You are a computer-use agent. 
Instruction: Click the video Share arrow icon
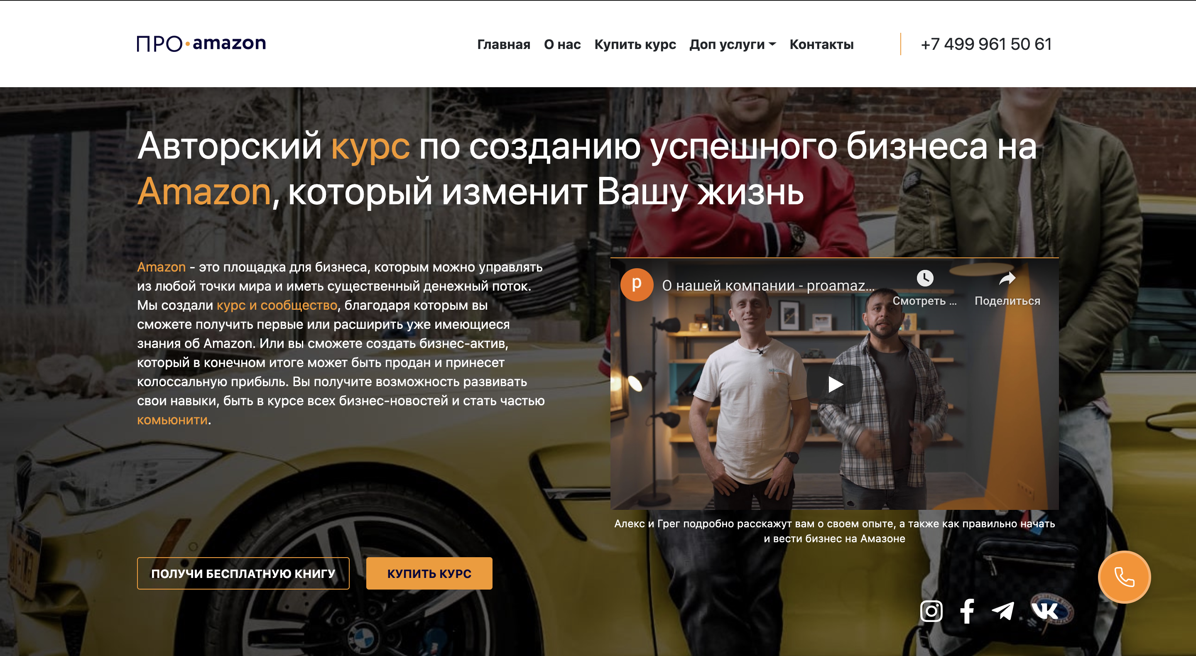(1007, 278)
